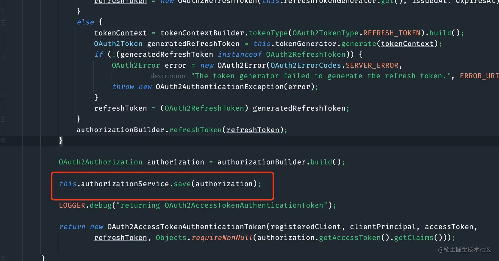Click the LOGGER identifier
Screen dimensions: 499x261
click(72, 205)
